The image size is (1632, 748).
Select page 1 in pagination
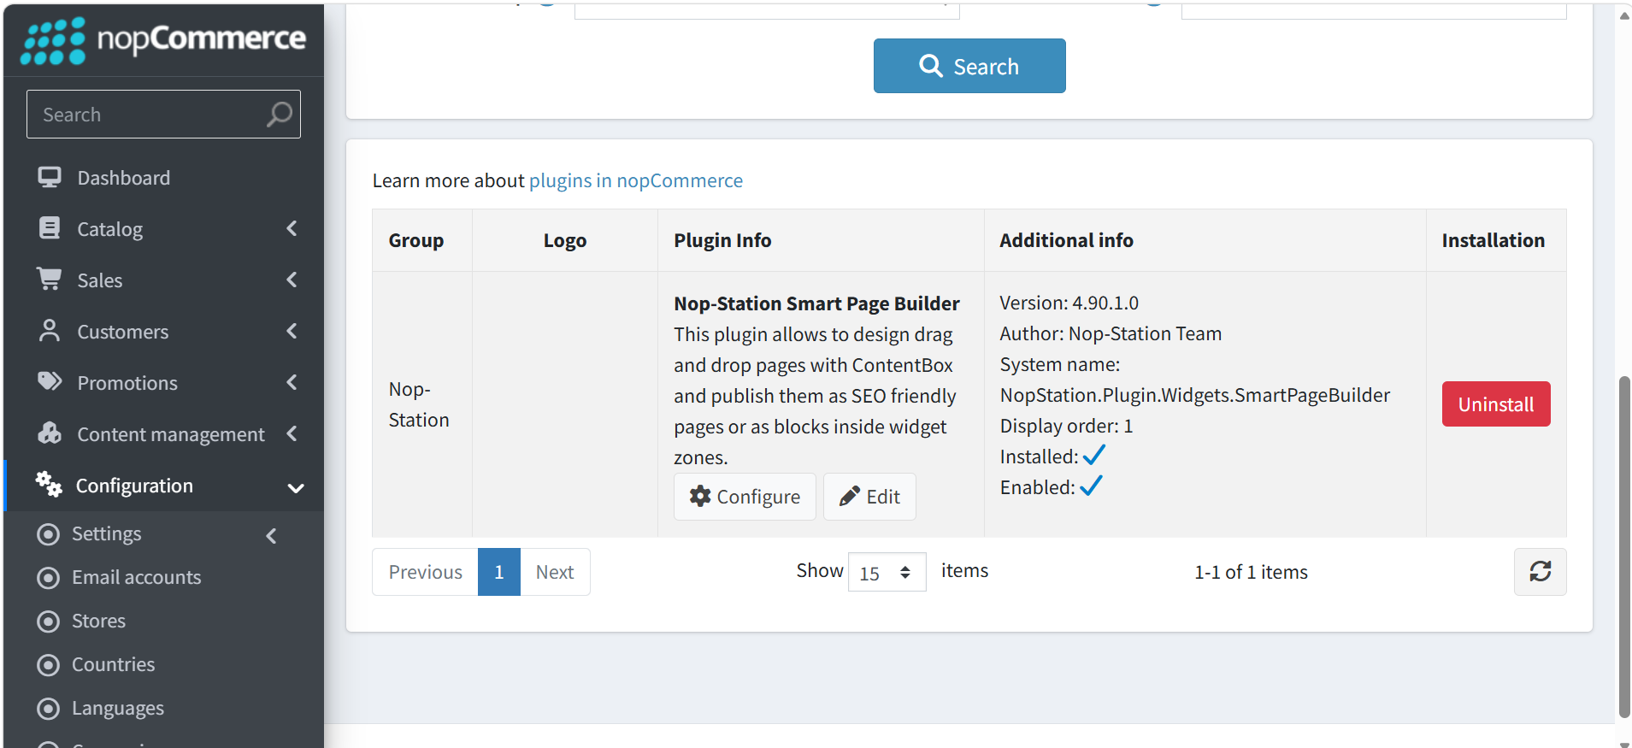pyautogui.click(x=499, y=572)
